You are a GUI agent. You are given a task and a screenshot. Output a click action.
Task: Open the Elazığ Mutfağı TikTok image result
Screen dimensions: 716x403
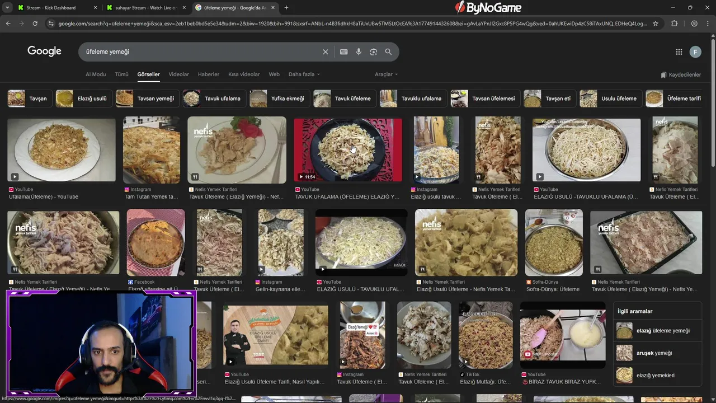point(486,335)
